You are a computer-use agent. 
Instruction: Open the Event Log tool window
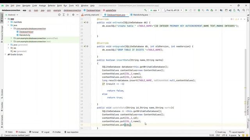coord(220,132)
